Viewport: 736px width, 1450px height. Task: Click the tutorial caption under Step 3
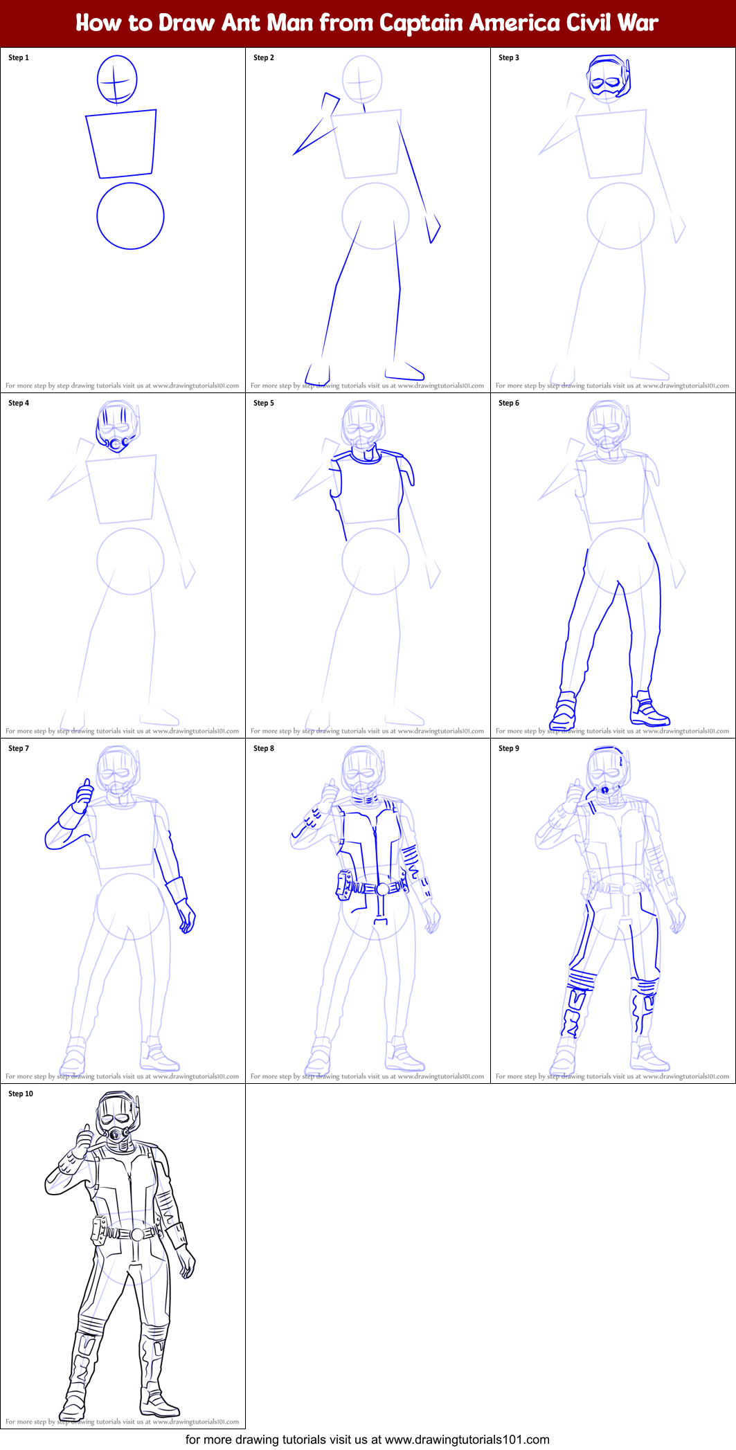click(x=613, y=386)
